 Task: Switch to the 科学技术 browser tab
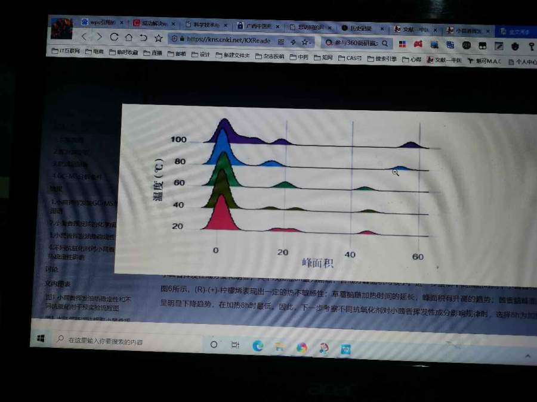204,25
